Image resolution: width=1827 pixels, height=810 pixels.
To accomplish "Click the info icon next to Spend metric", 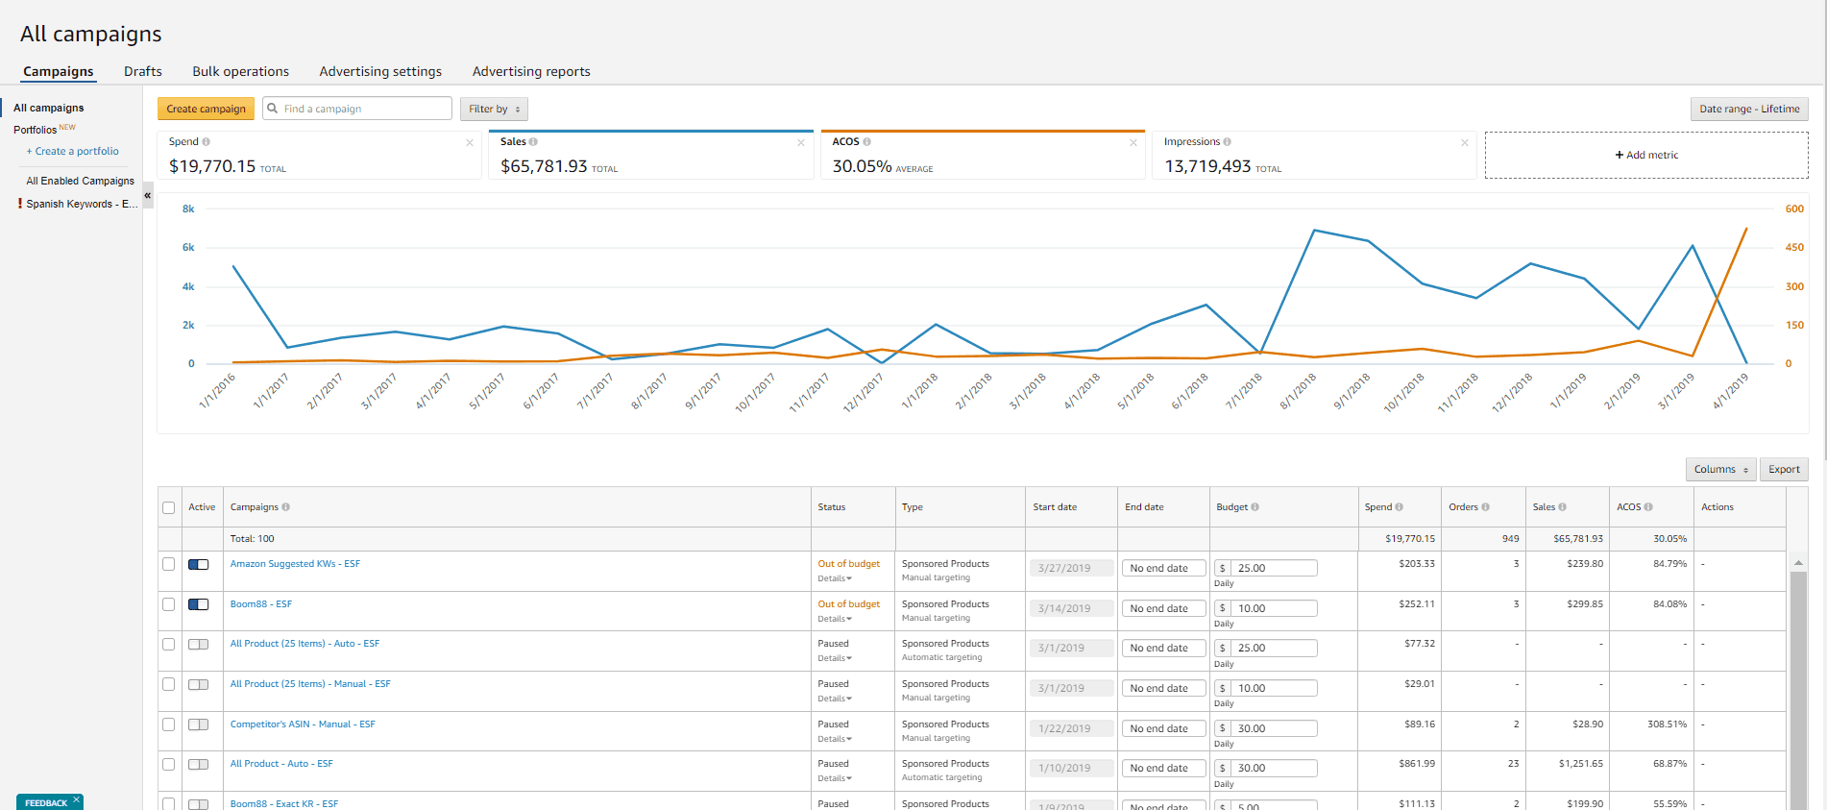I will point(206,142).
